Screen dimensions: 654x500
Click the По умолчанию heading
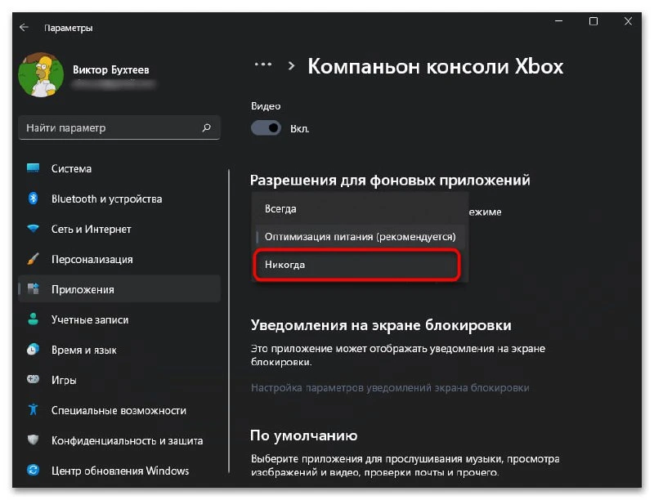click(303, 435)
